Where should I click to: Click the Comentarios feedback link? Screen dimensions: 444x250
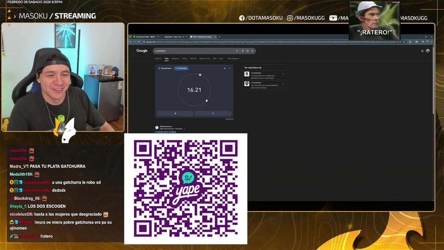click(229, 119)
